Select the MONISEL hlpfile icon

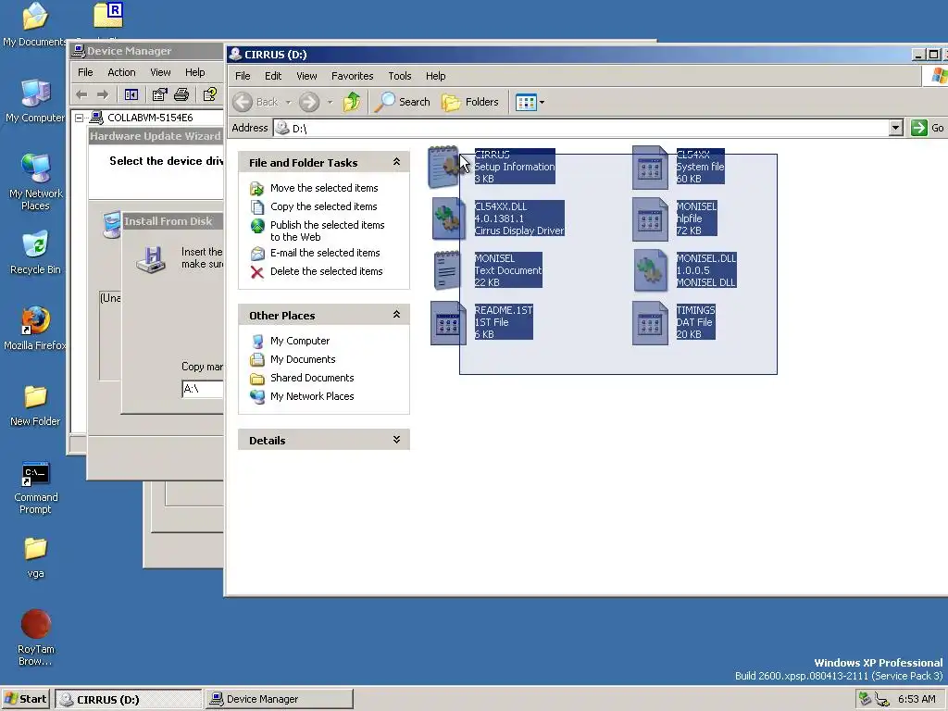650,218
